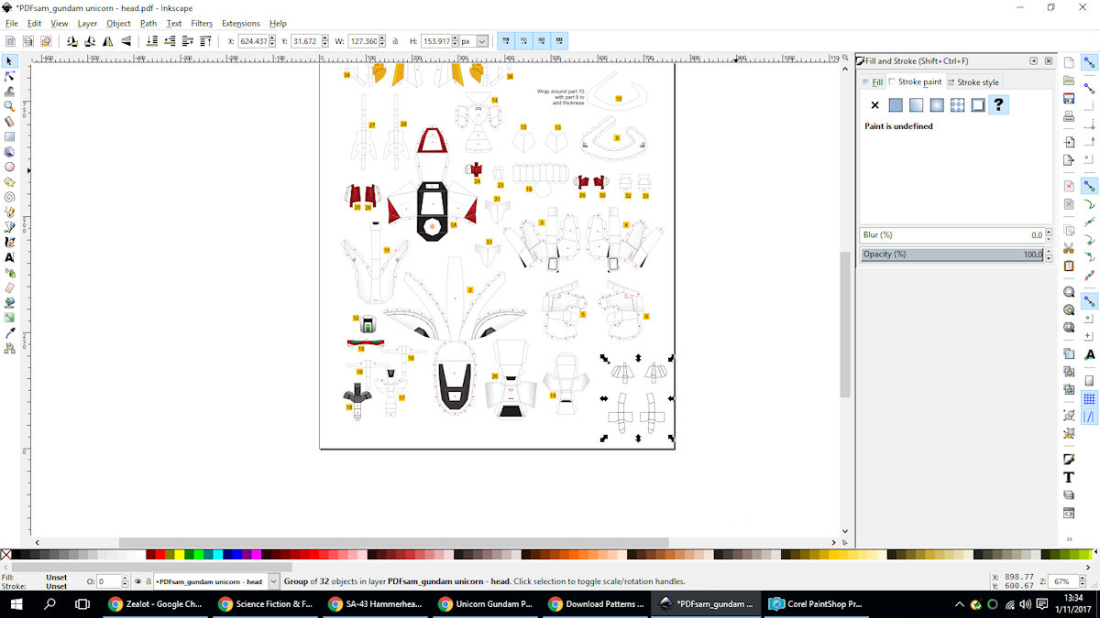Image resolution: width=1100 pixels, height=618 pixels.
Task: Select the Paint bucket tool
Action: coord(9,302)
